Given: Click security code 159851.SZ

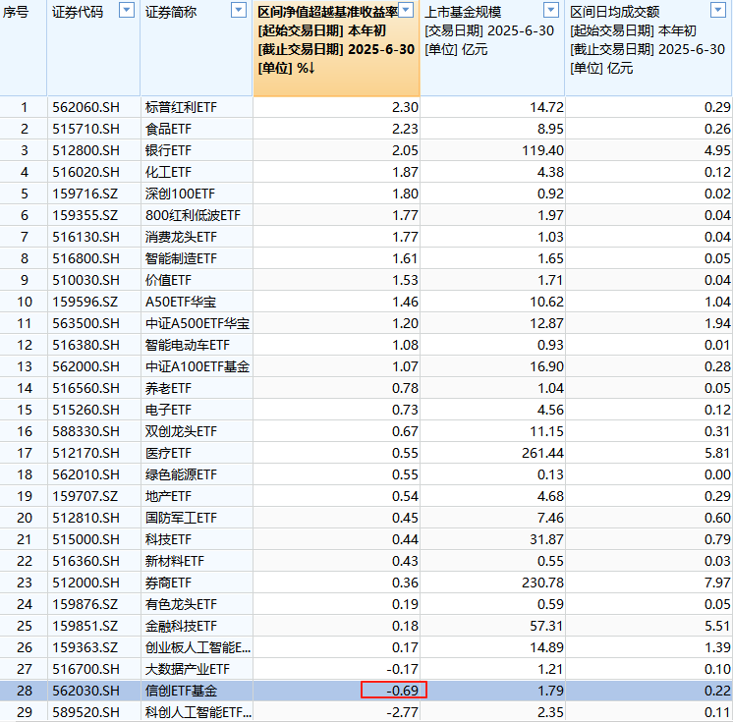Looking at the screenshot, I should click(85, 625).
